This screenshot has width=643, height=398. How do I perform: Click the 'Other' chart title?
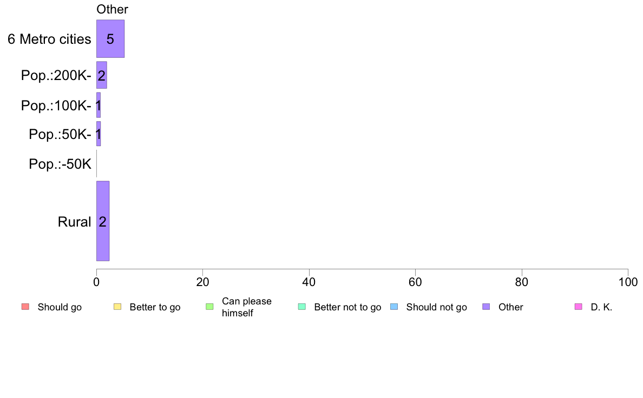click(x=112, y=9)
